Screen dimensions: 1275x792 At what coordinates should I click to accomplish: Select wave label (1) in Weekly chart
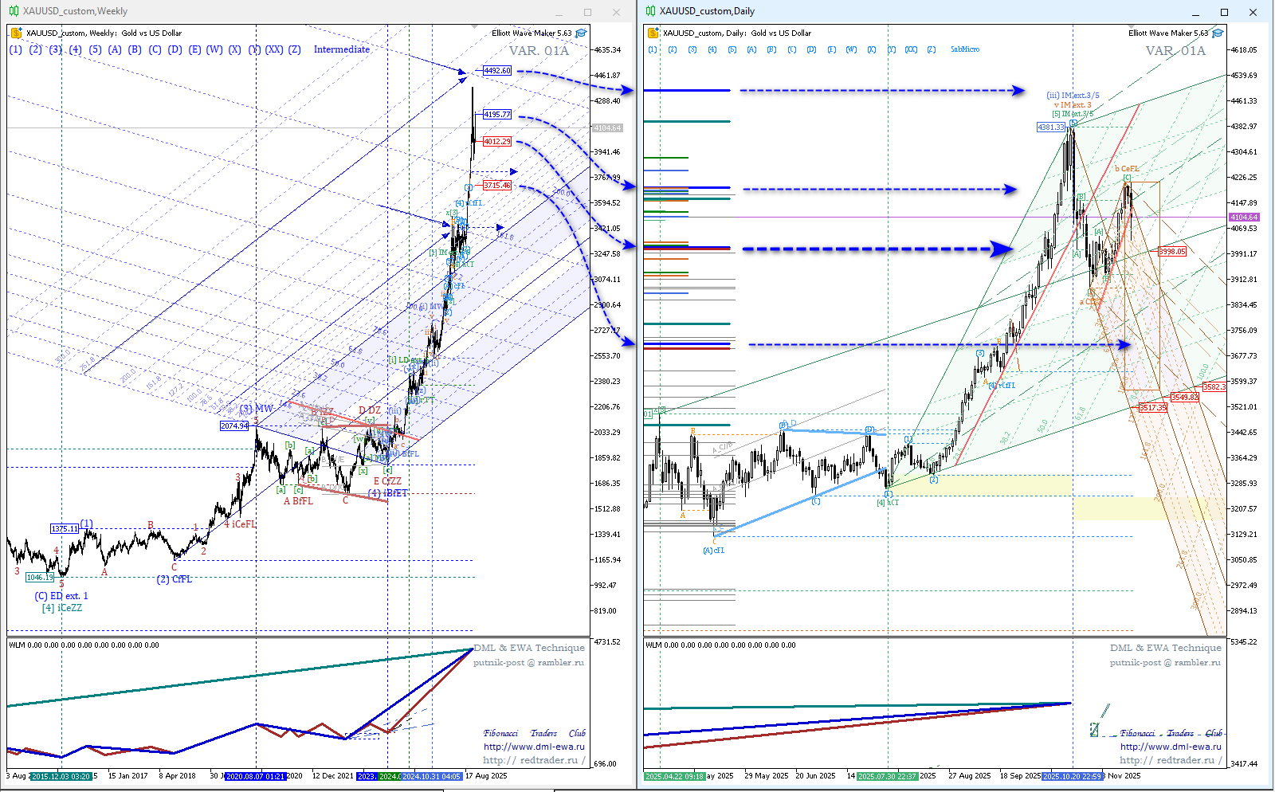point(16,49)
